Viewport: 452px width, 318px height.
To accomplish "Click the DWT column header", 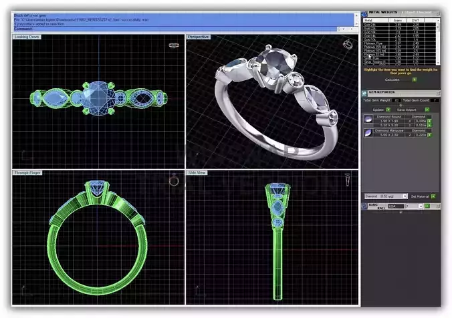I will coord(415,21).
